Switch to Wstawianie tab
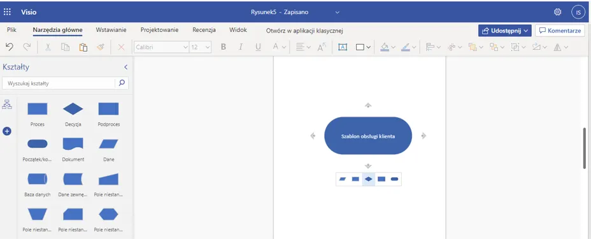This screenshot has width=591, height=239. [111, 30]
